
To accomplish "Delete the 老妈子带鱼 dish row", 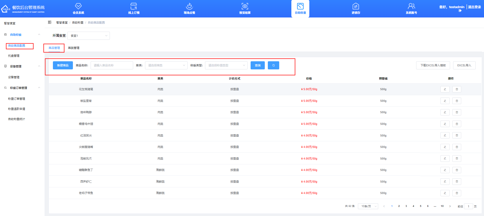I will pos(457,193).
